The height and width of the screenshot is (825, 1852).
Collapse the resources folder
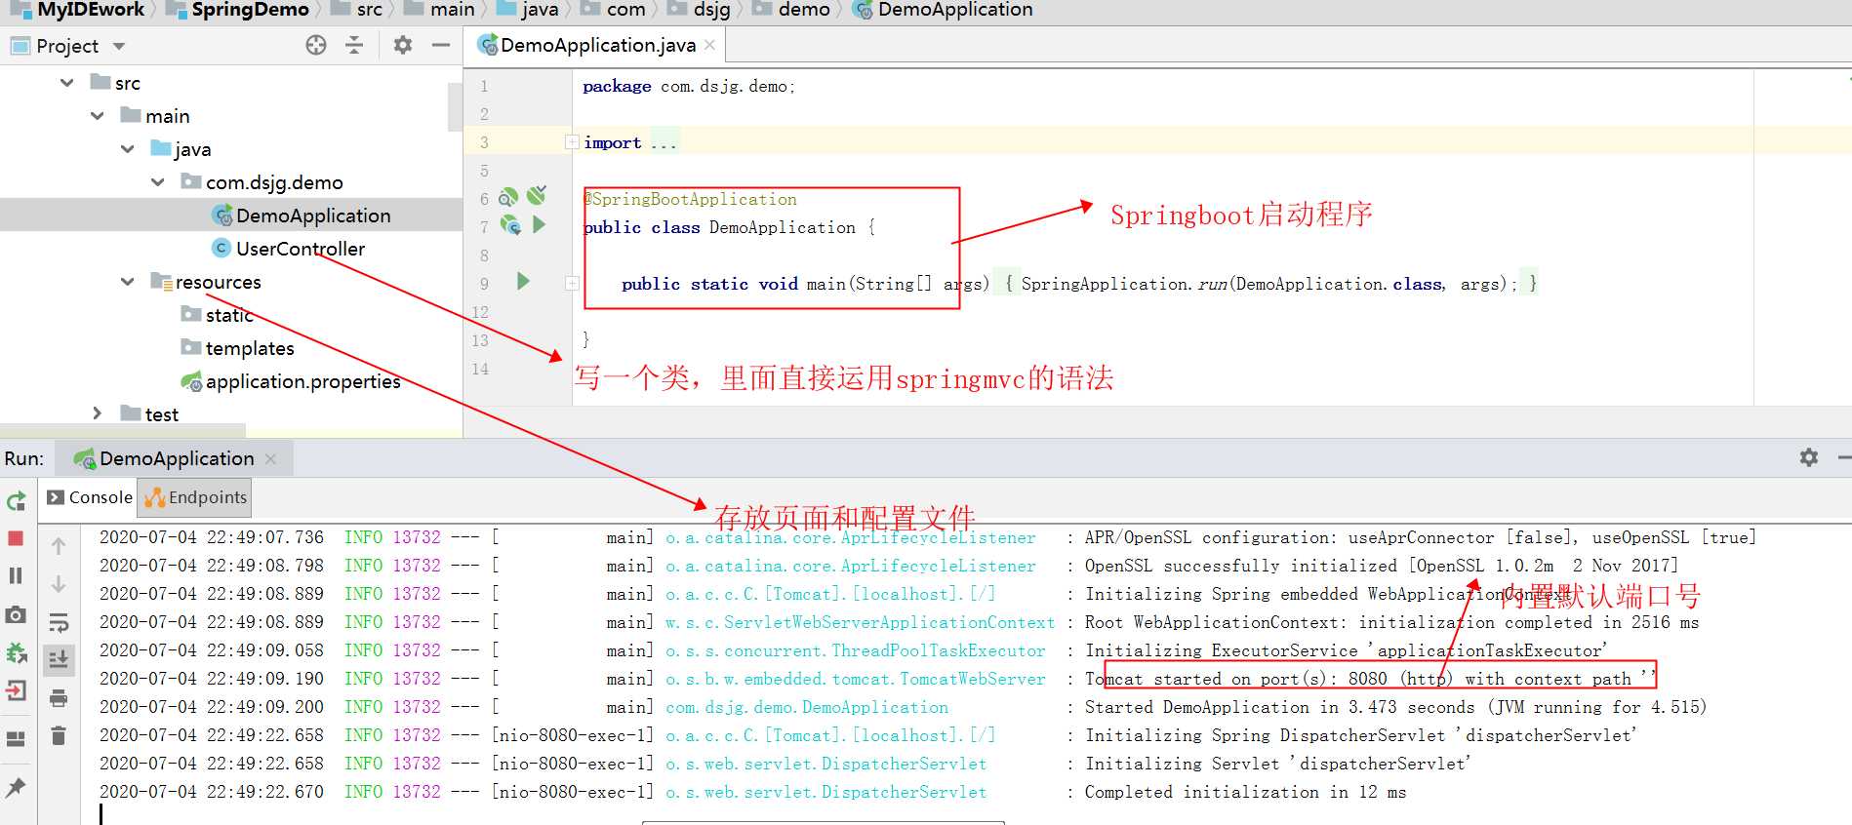pos(127,282)
